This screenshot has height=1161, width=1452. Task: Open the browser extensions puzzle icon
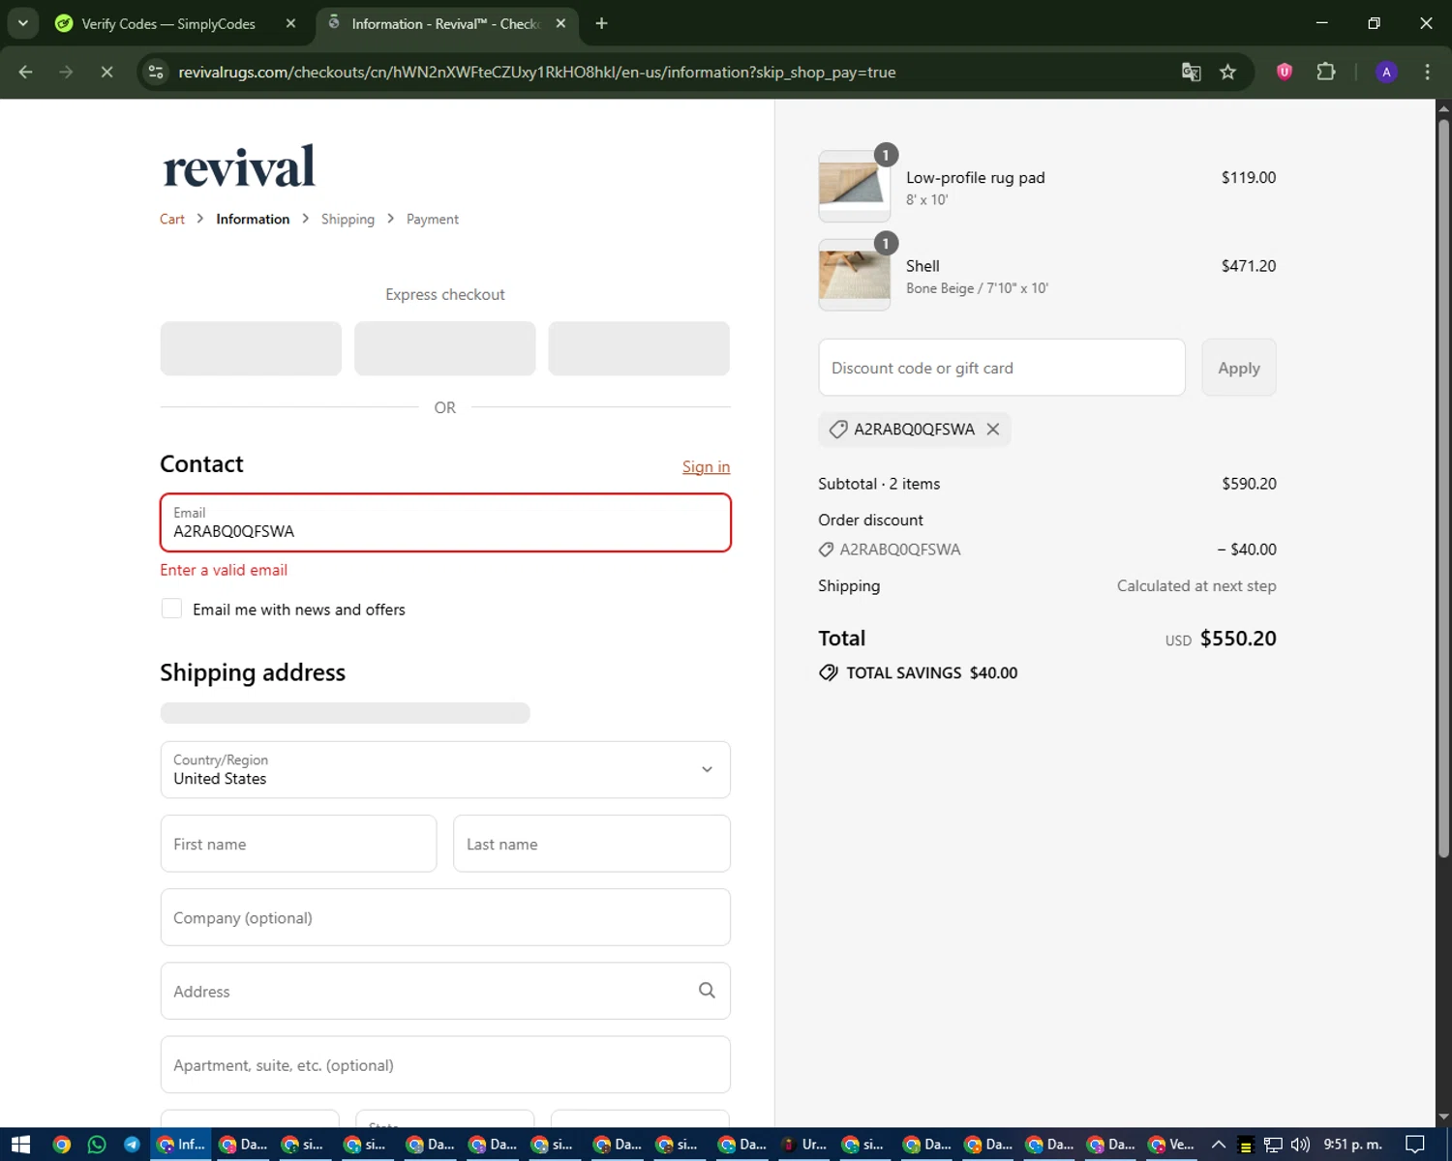tap(1326, 72)
